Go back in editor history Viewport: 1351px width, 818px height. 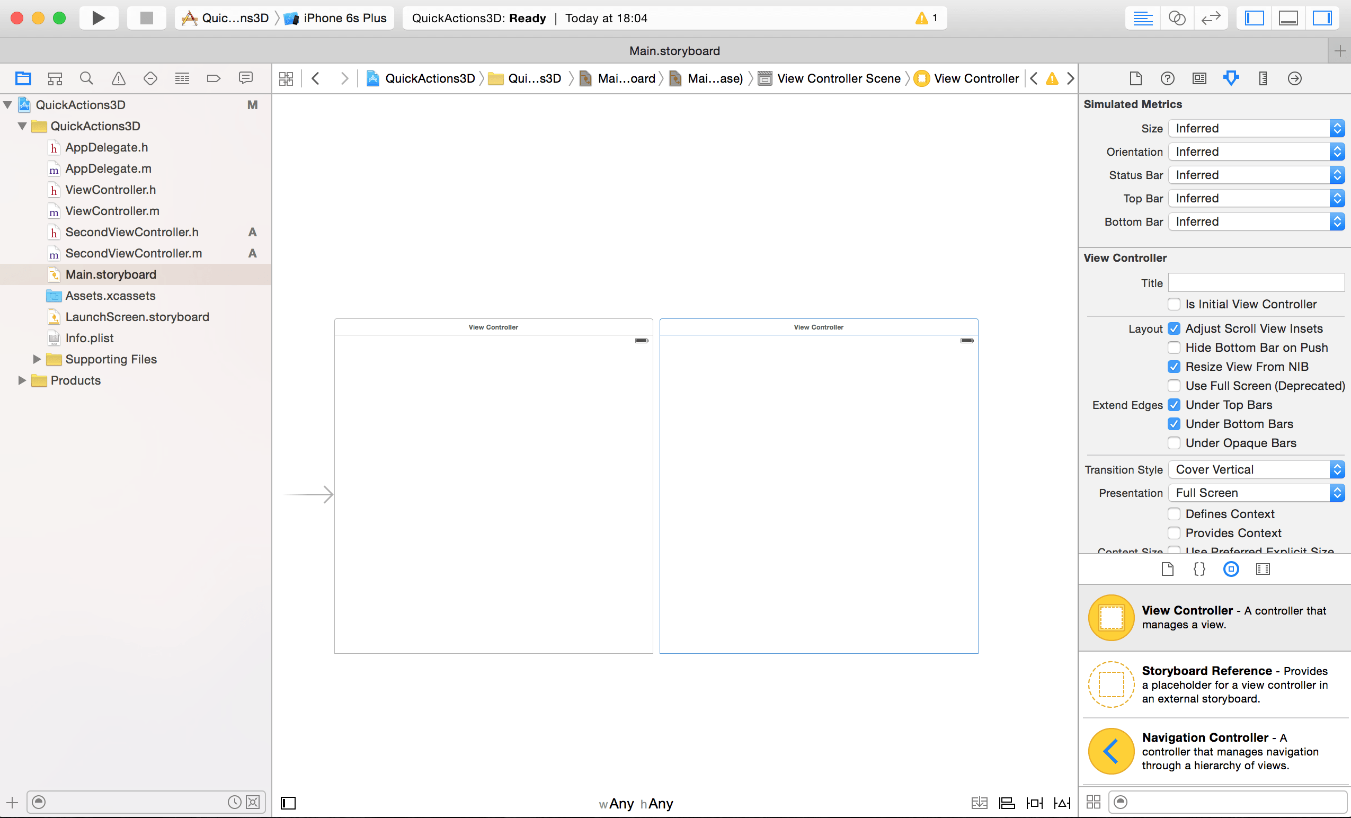pos(315,78)
